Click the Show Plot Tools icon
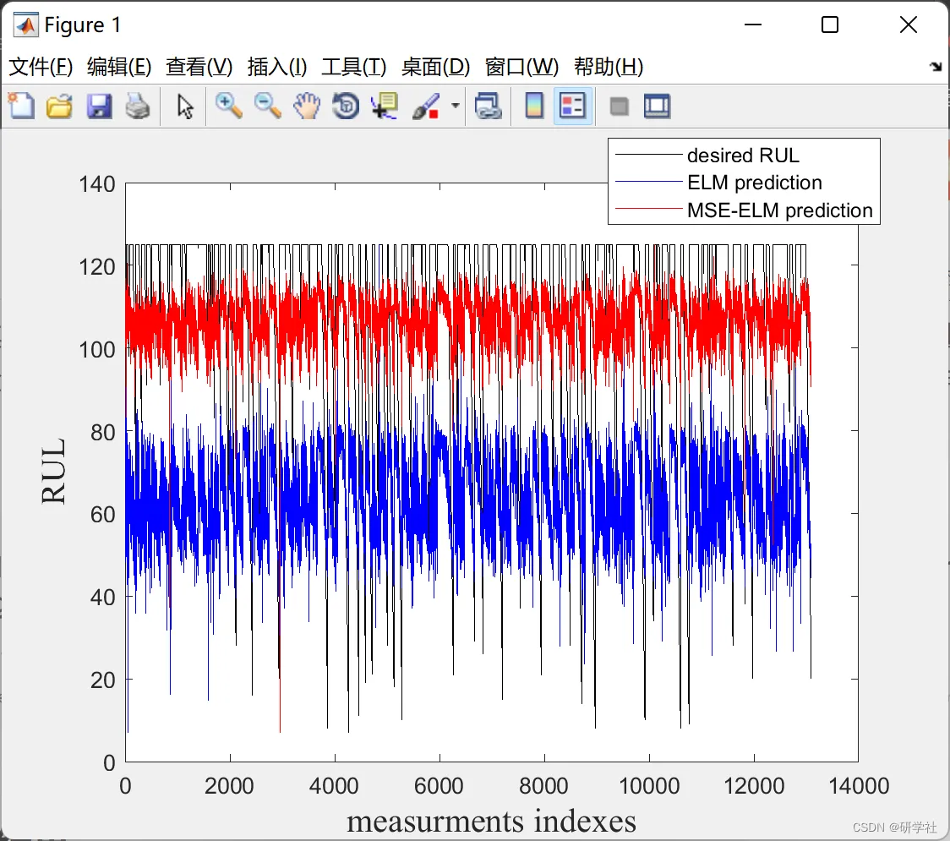The width and height of the screenshot is (950, 841). (x=657, y=106)
